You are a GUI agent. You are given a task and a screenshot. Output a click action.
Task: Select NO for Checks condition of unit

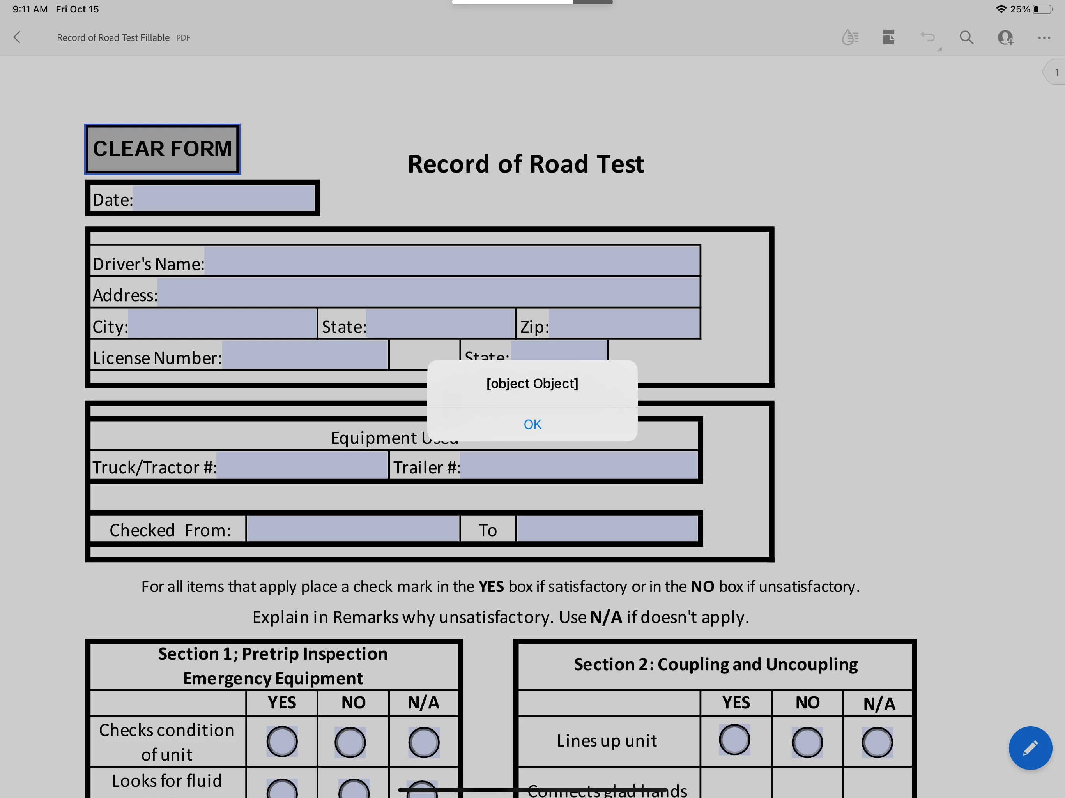pos(350,742)
